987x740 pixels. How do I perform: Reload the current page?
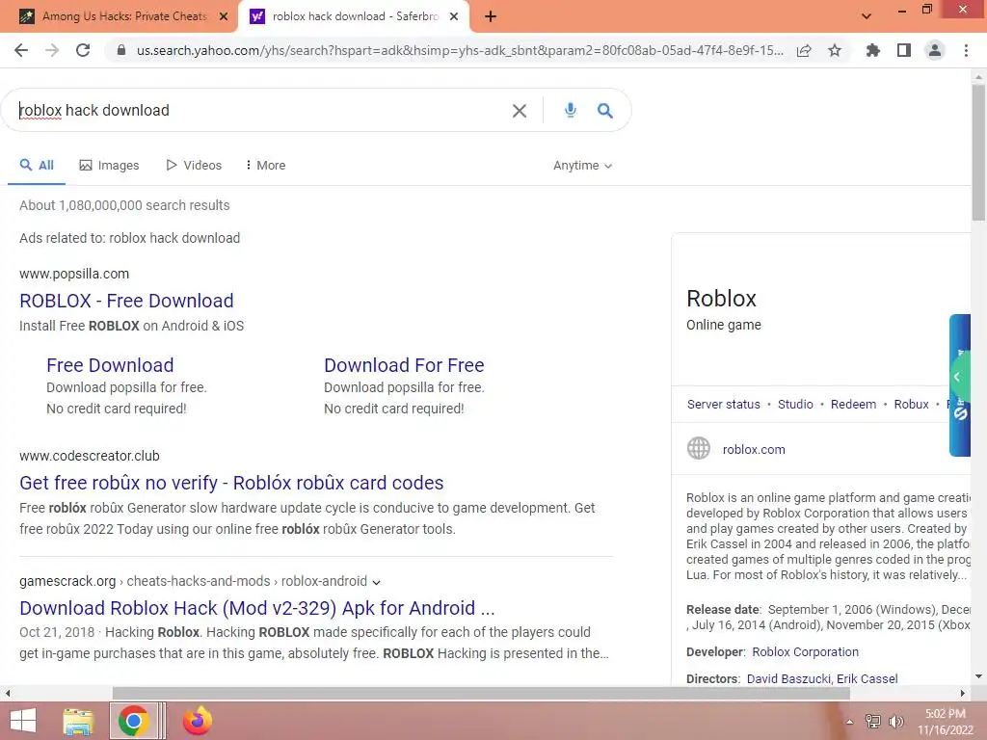click(83, 50)
